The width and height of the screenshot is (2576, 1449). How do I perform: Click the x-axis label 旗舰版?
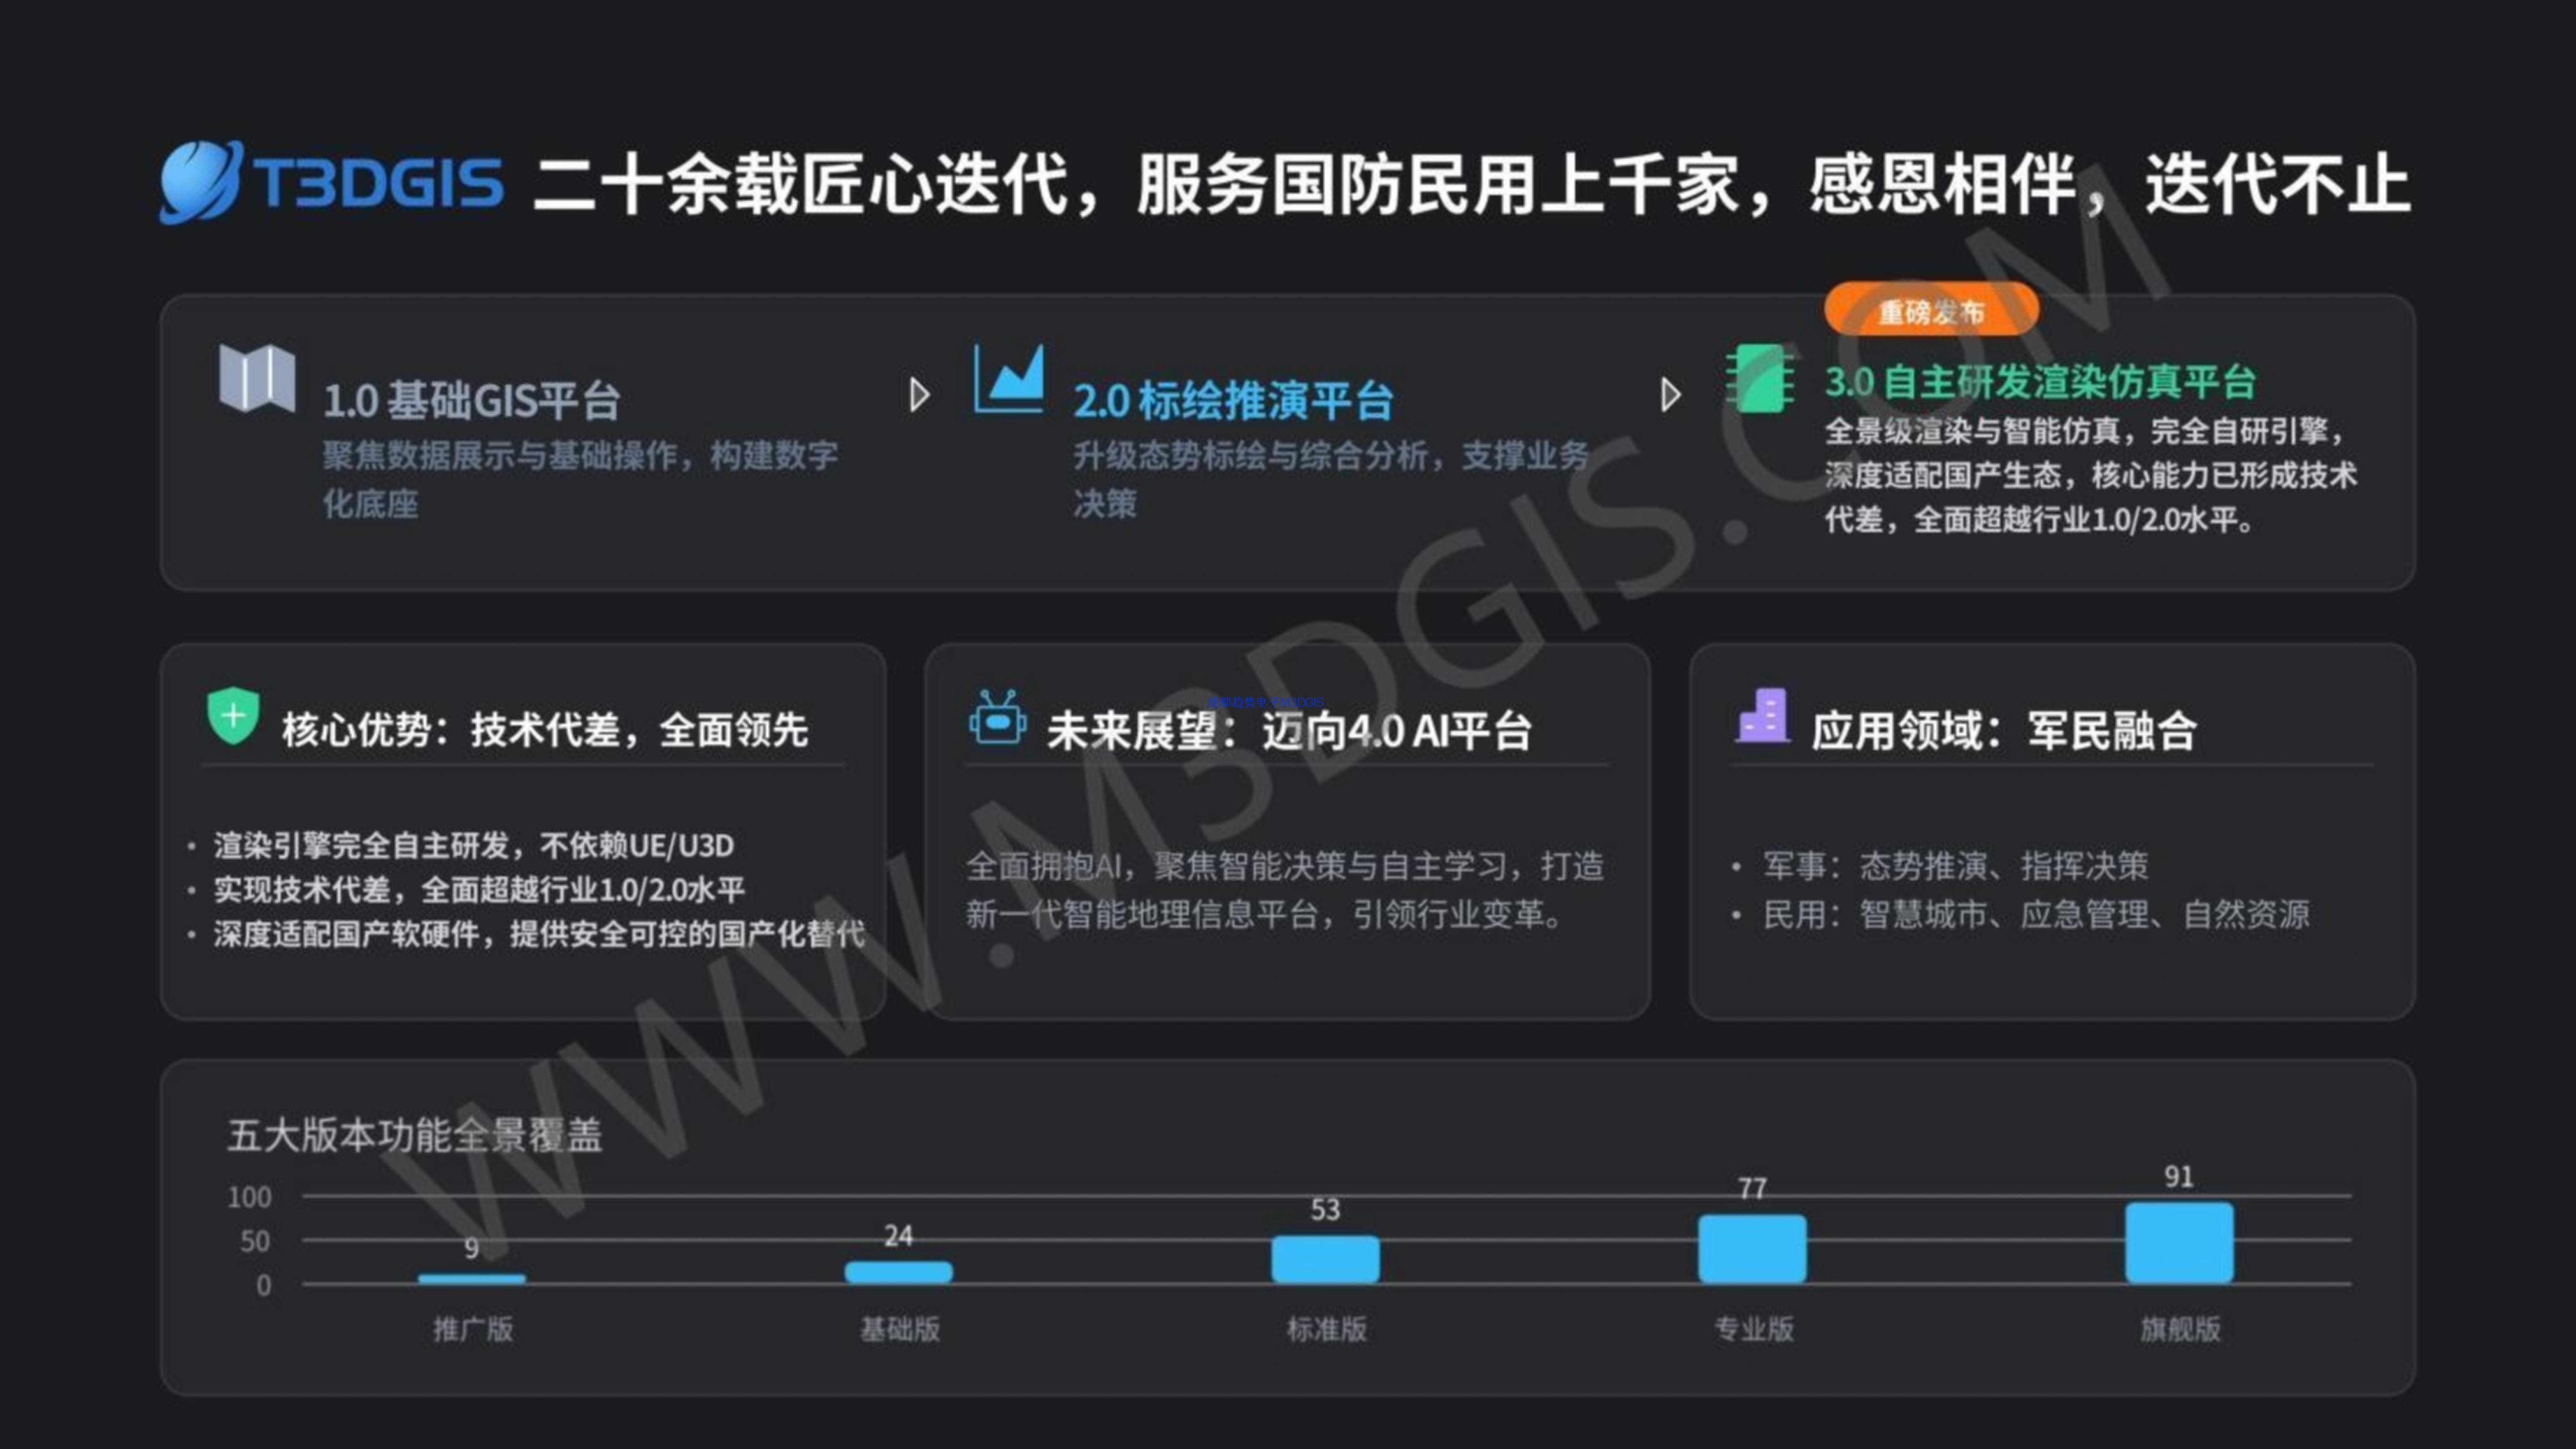pyautogui.click(x=2180, y=1329)
